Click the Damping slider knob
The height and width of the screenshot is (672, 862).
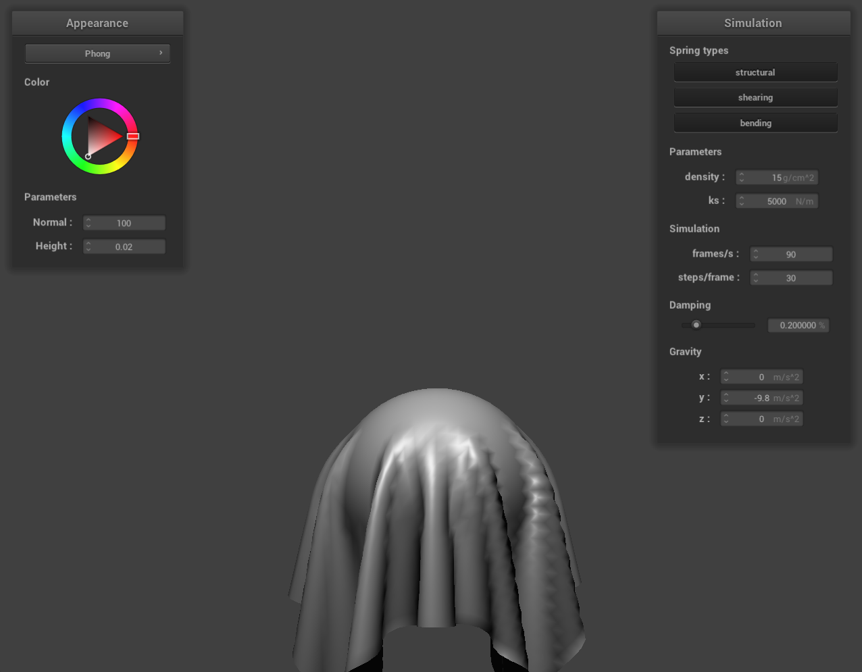point(696,325)
